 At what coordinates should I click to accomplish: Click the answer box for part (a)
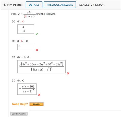[x=26, y=29]
